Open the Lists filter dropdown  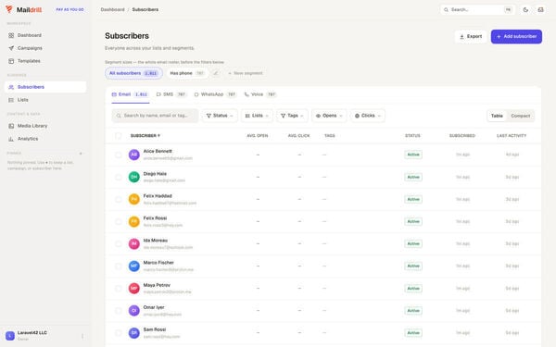[257, 116]
